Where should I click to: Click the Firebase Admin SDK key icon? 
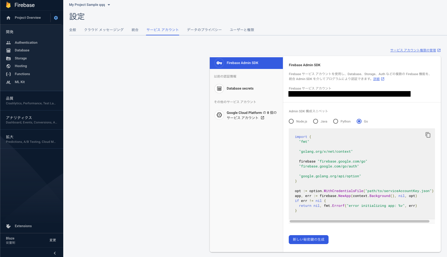(x=219, y=63)
